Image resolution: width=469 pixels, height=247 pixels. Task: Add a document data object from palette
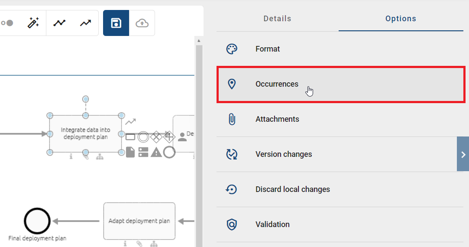[x=130, y=152]
